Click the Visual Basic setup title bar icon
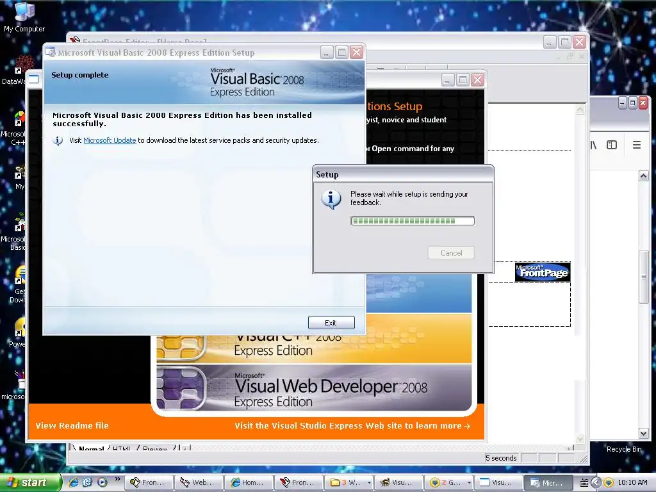Viewport: 656px width, 492px height. [51, 53]
